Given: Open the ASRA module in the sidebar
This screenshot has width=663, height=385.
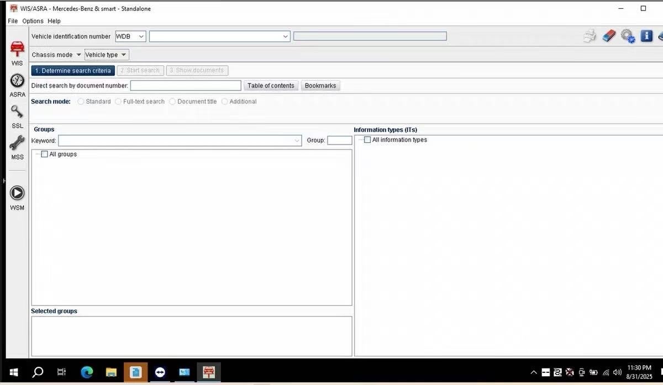Looking at the screenshot, I should click(17, 85).
